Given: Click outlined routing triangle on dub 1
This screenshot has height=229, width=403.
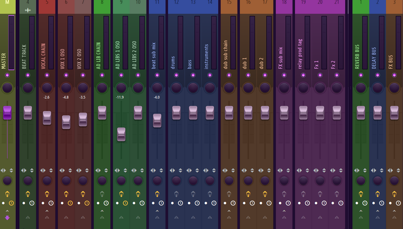Looking at the screenshot, I should [x=248, y=218].
